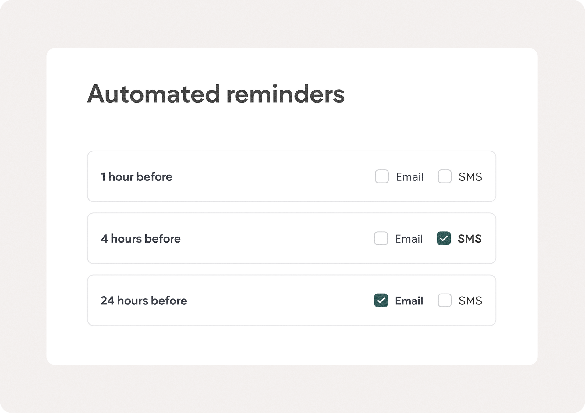
Task: Click the Email label in 4 hours row
Action: [409, 239]
